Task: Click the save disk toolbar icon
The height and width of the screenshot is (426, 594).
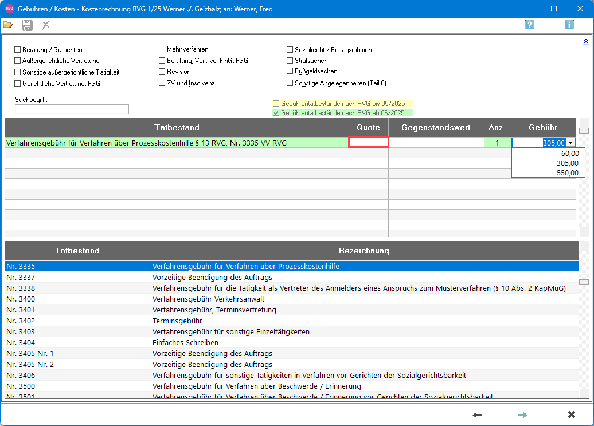Action: click(x=27, y=25)
